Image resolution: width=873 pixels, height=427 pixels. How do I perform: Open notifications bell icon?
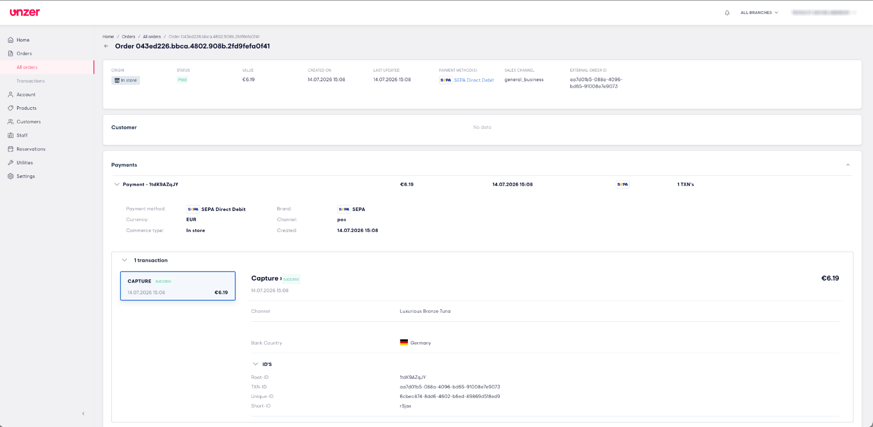tap(727, 13)
